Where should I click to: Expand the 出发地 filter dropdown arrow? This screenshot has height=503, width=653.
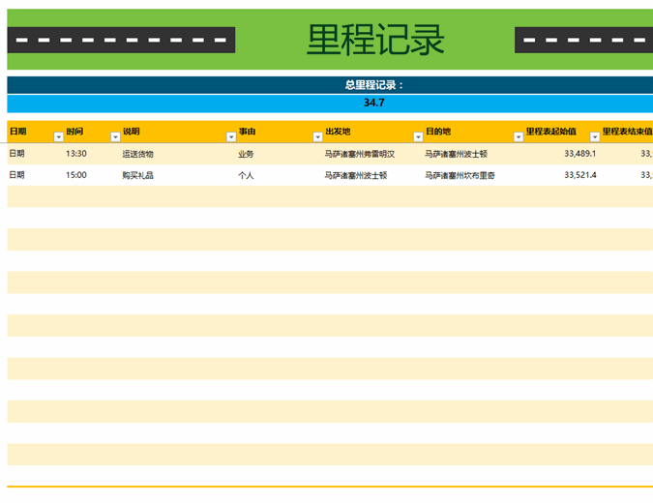point(418,137)
